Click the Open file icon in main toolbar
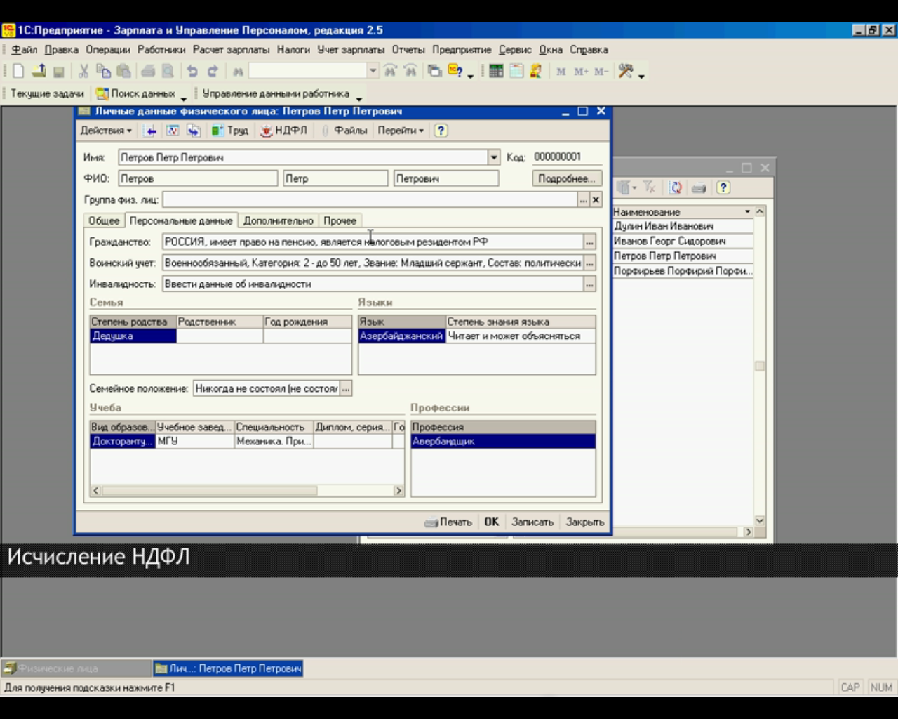Screen dimensions: 898x719 [39, 71]
